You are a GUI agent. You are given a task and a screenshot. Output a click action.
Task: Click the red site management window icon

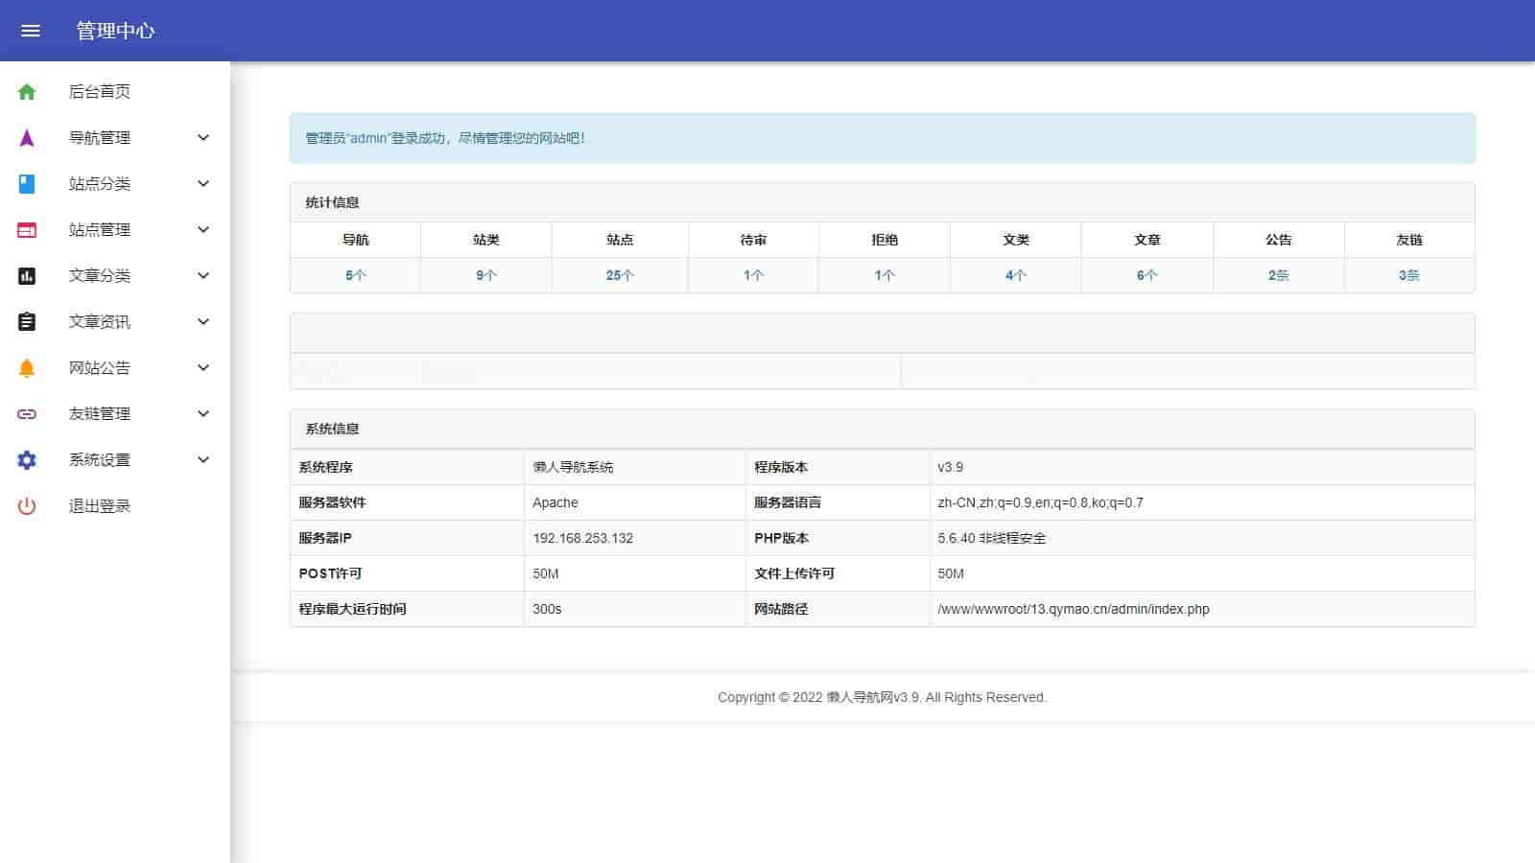click(x=27, y=230)
